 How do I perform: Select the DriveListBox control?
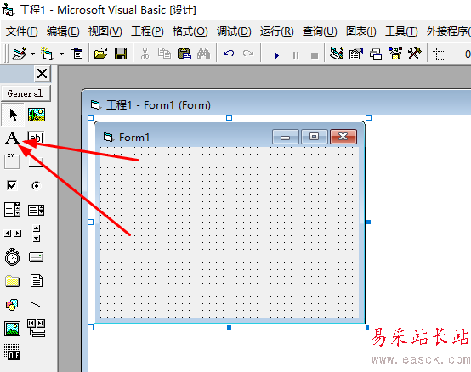[x=36, y=257]
